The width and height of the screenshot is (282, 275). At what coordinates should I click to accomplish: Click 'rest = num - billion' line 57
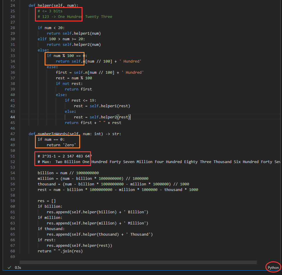pos(118,190)
